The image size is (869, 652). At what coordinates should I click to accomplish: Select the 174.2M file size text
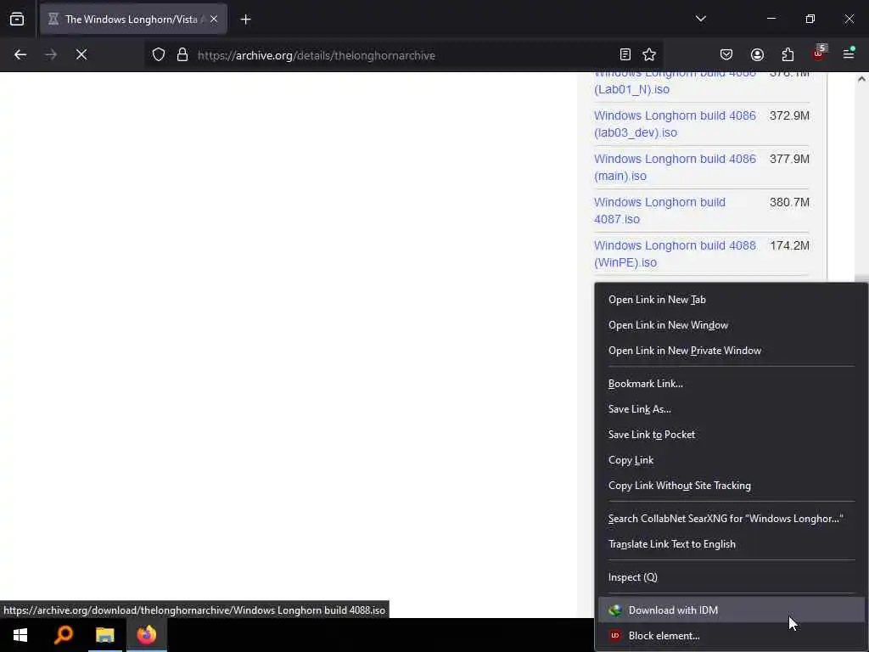789,245
